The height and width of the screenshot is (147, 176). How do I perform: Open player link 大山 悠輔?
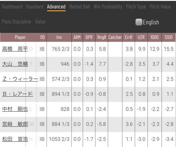15,64
